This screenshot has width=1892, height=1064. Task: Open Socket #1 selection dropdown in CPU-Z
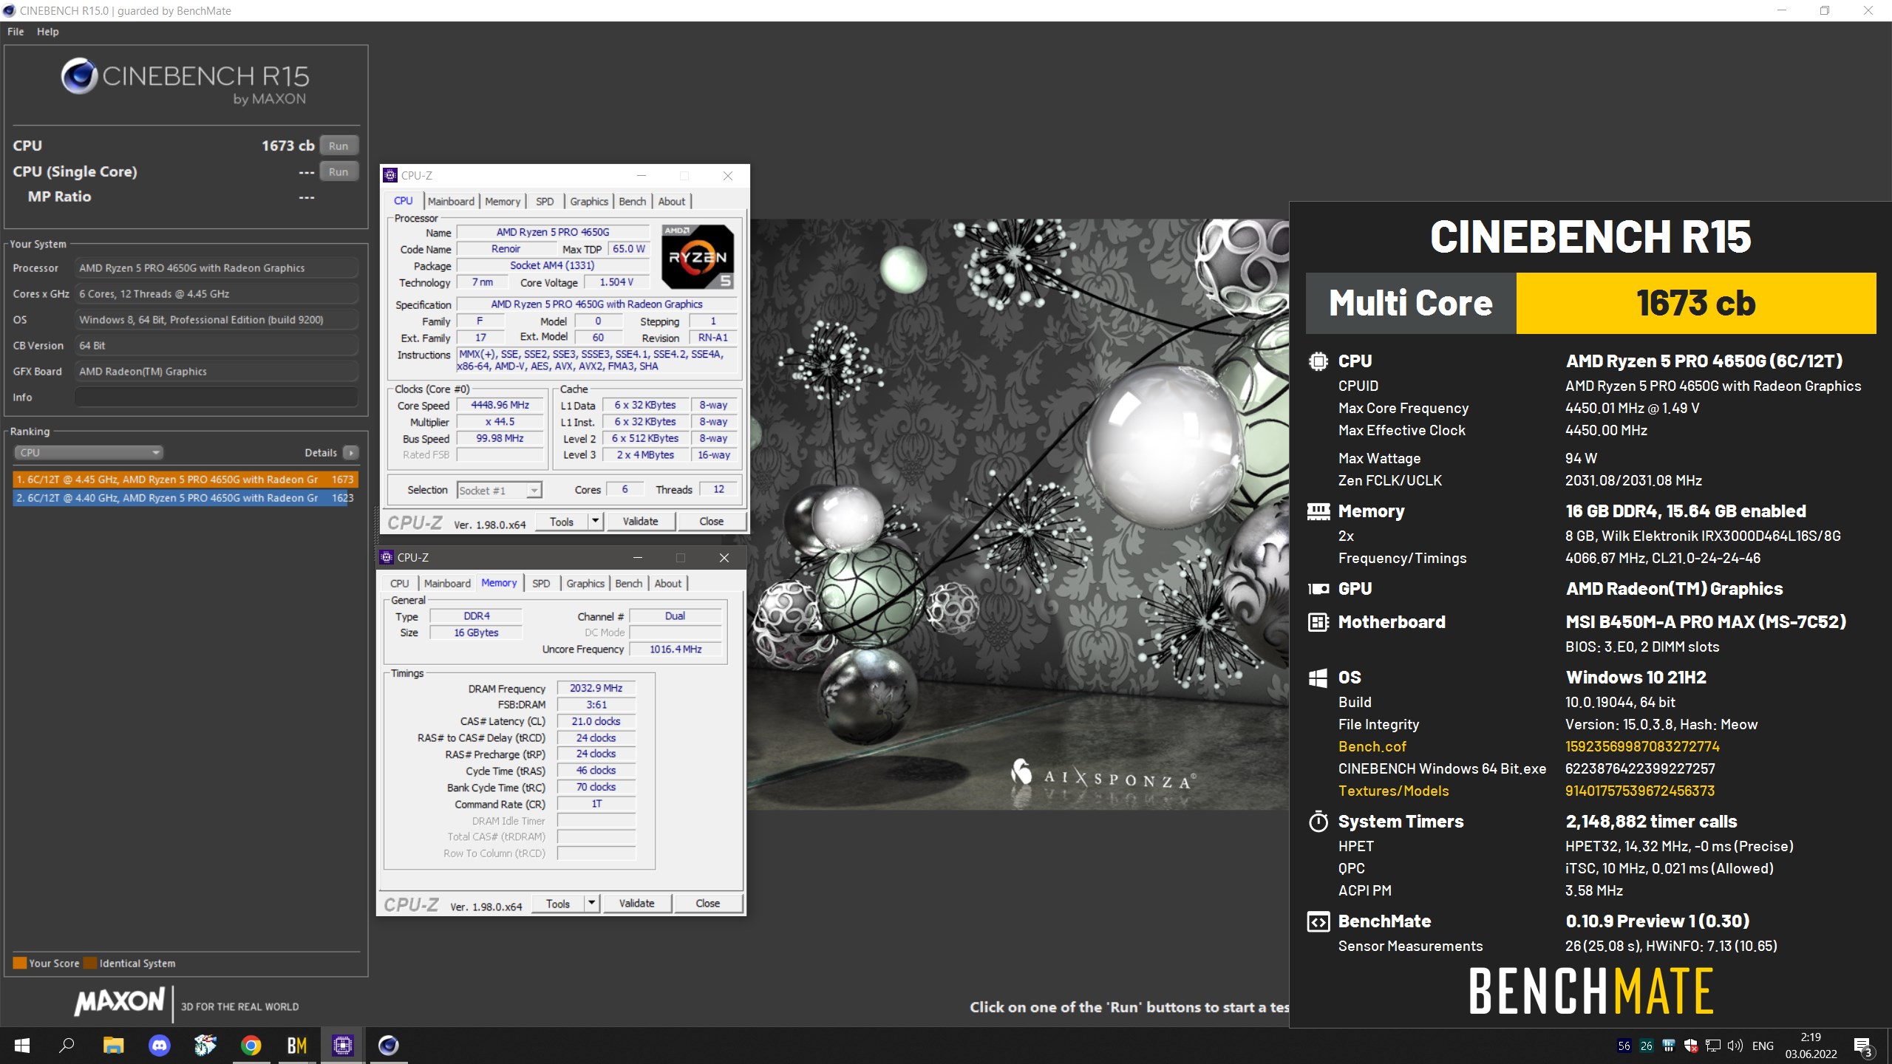tap(500, 490)
